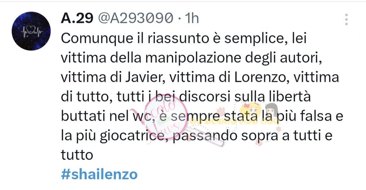Click the paw print near the word sopra
This screenshot has width=366, height=190.
259,142
